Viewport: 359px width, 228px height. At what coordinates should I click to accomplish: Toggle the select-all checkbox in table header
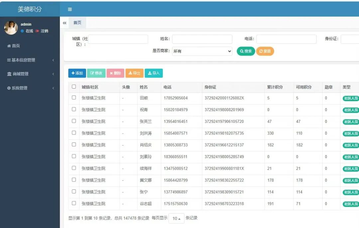[74, 87]
